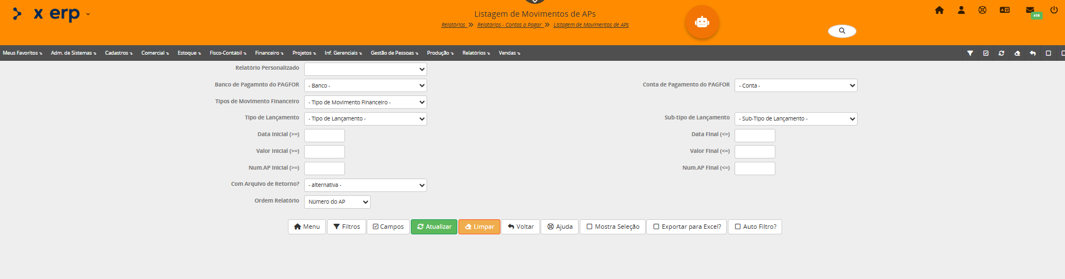Open the envelope messages icon
Viewport: 1065px width, 279px height.
tap(1030, 10)
